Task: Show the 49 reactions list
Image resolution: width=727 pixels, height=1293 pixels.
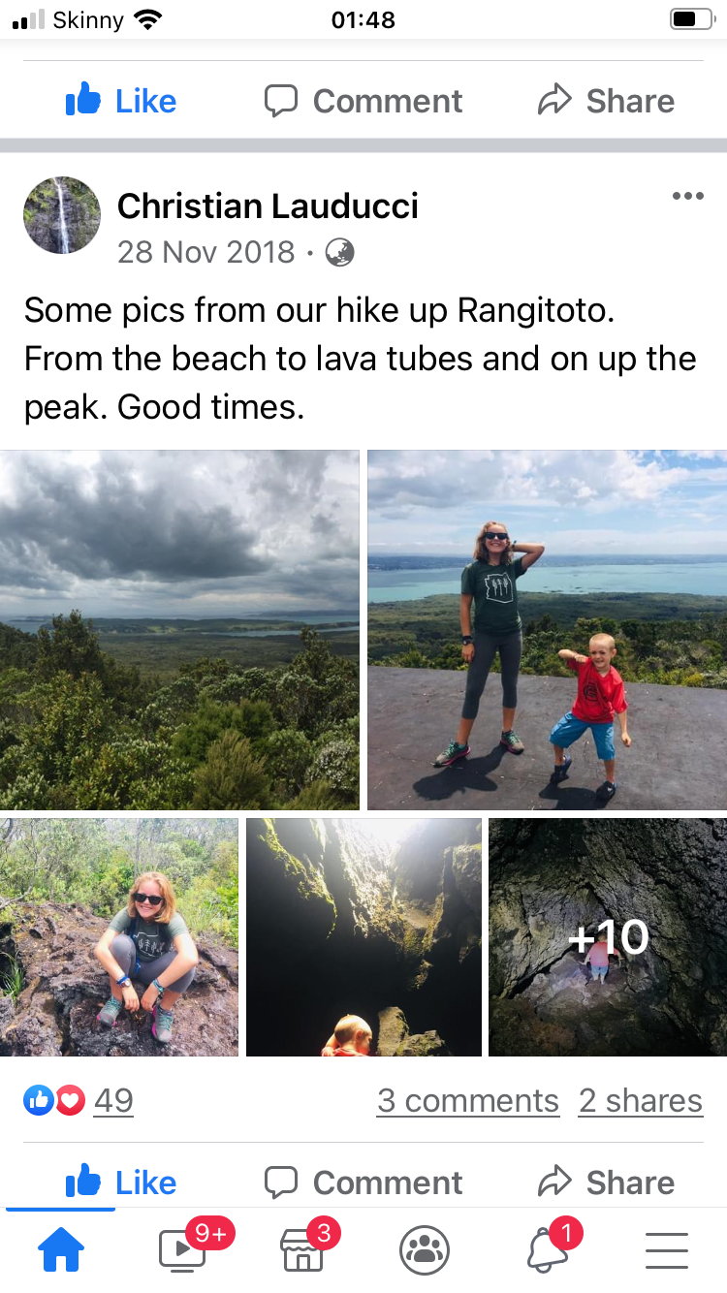Action: [79, 1100]
